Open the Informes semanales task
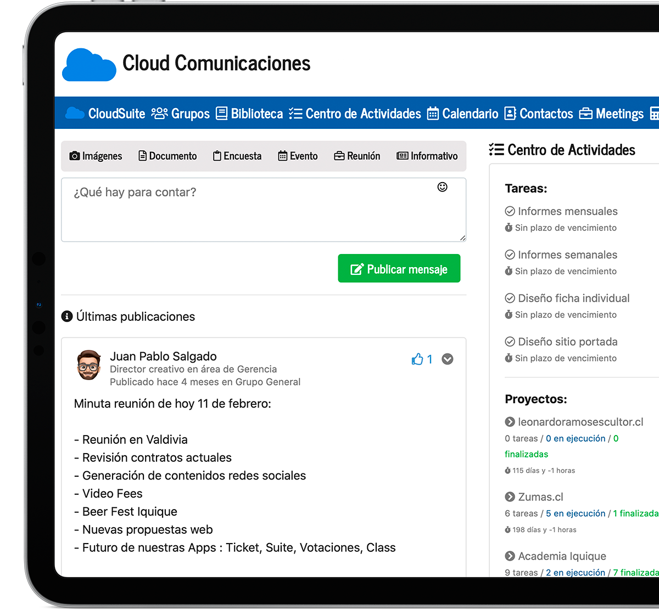This screenshot has width=659, height=610. click(x=567, y=255)
